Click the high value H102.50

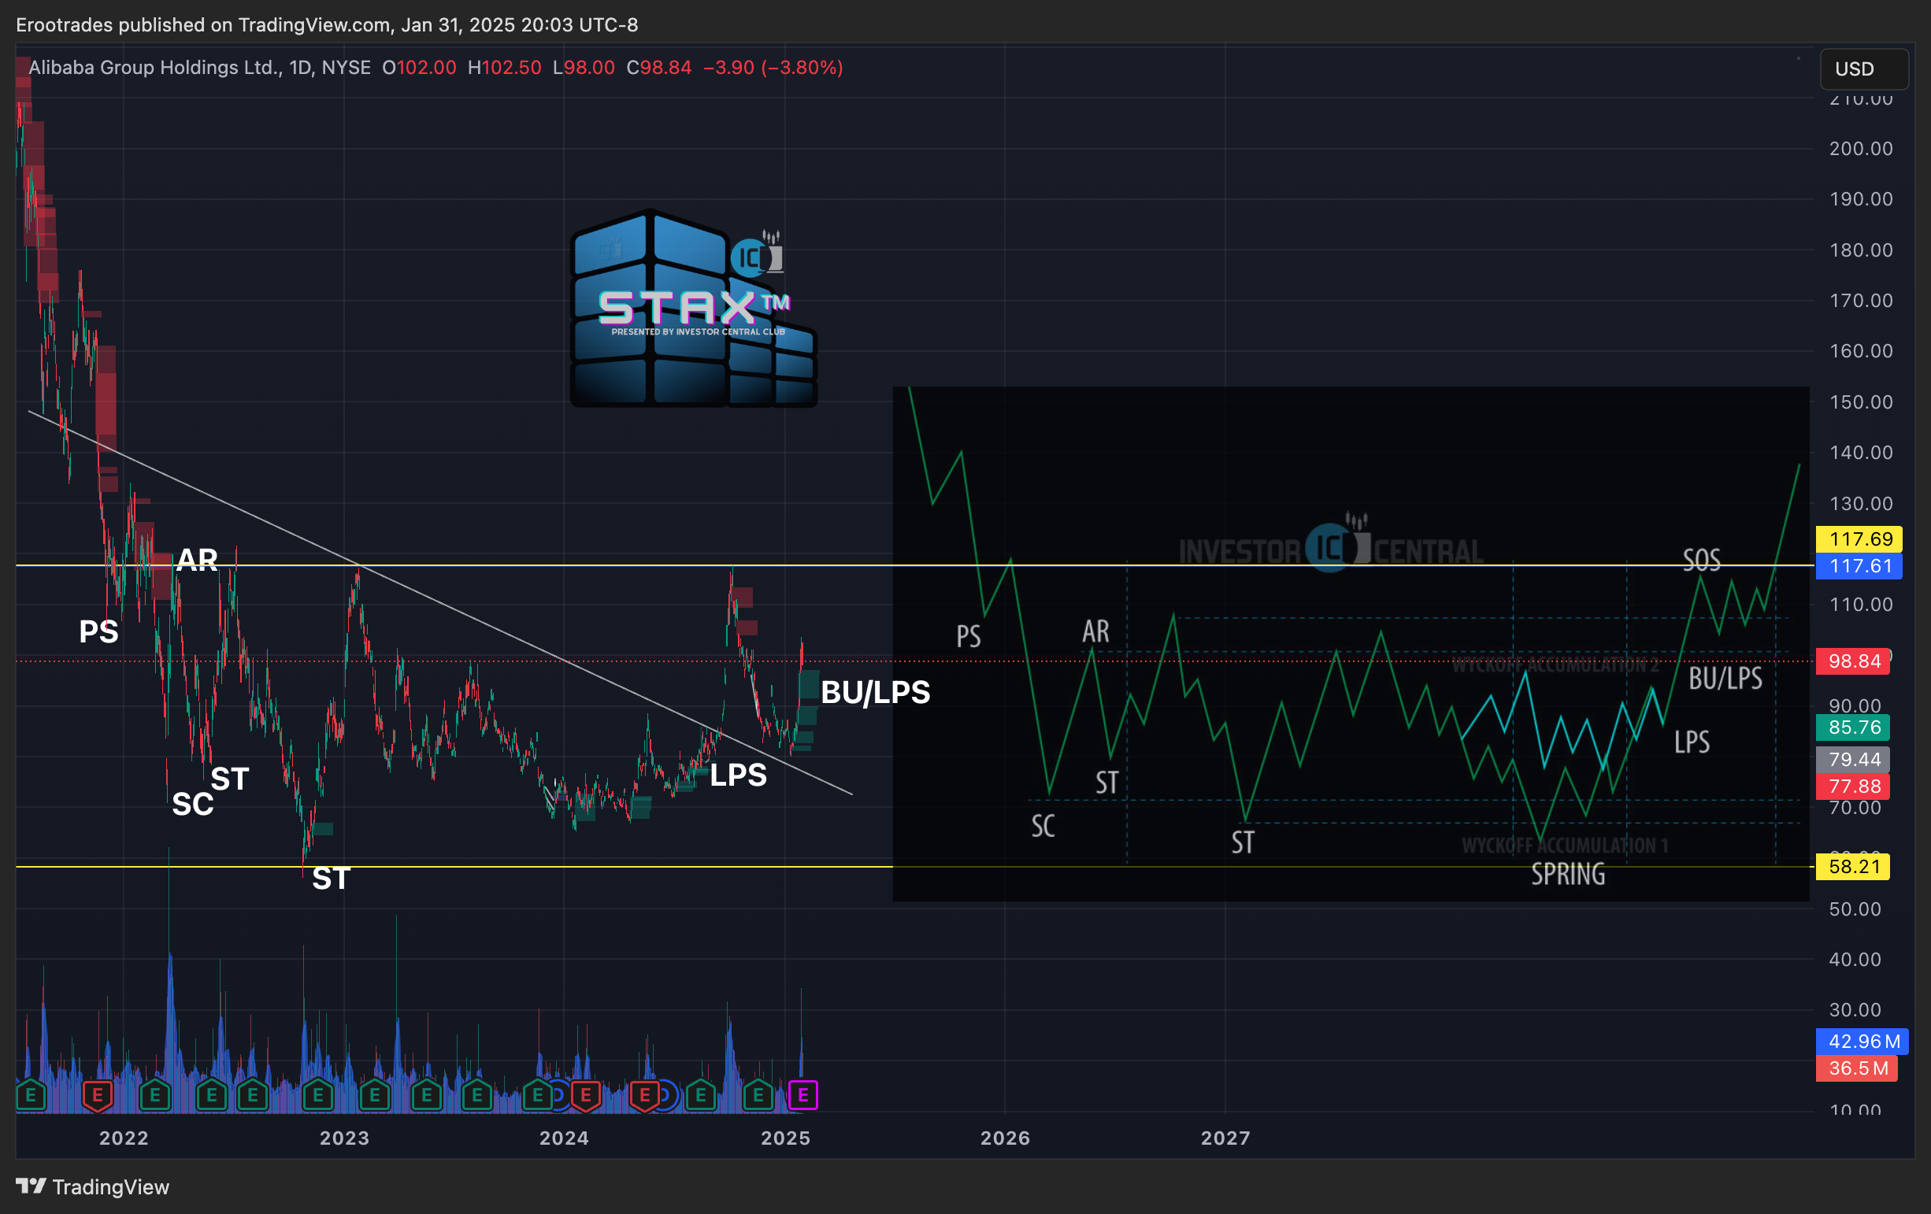504,68
